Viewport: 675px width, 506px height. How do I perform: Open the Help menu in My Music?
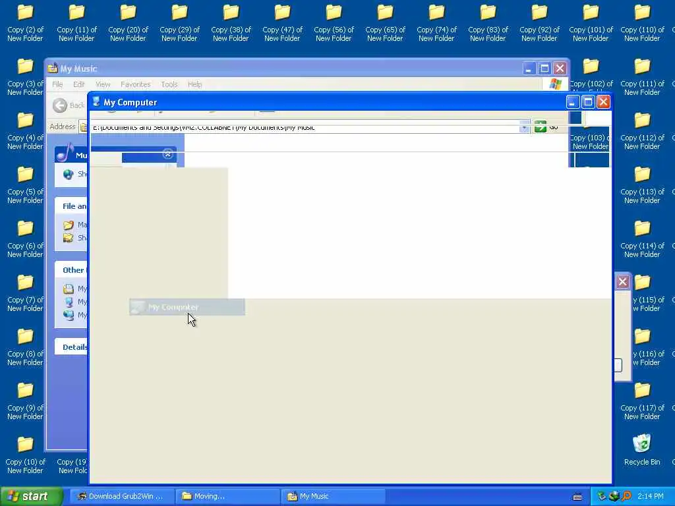(x=194, y=84)
